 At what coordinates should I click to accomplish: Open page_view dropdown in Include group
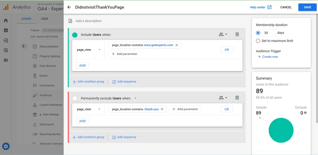click(x=89, y=50)
